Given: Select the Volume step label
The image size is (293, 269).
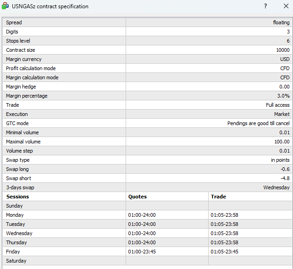Looking at the screenshot, I should pos(19,151).
